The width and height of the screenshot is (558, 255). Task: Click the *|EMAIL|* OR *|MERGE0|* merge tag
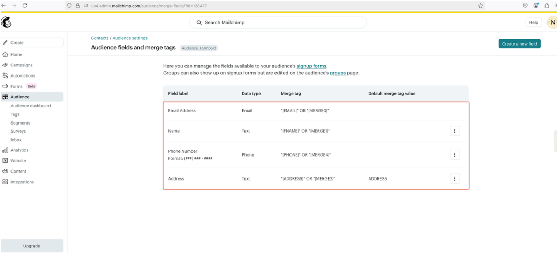pos(305,111)
